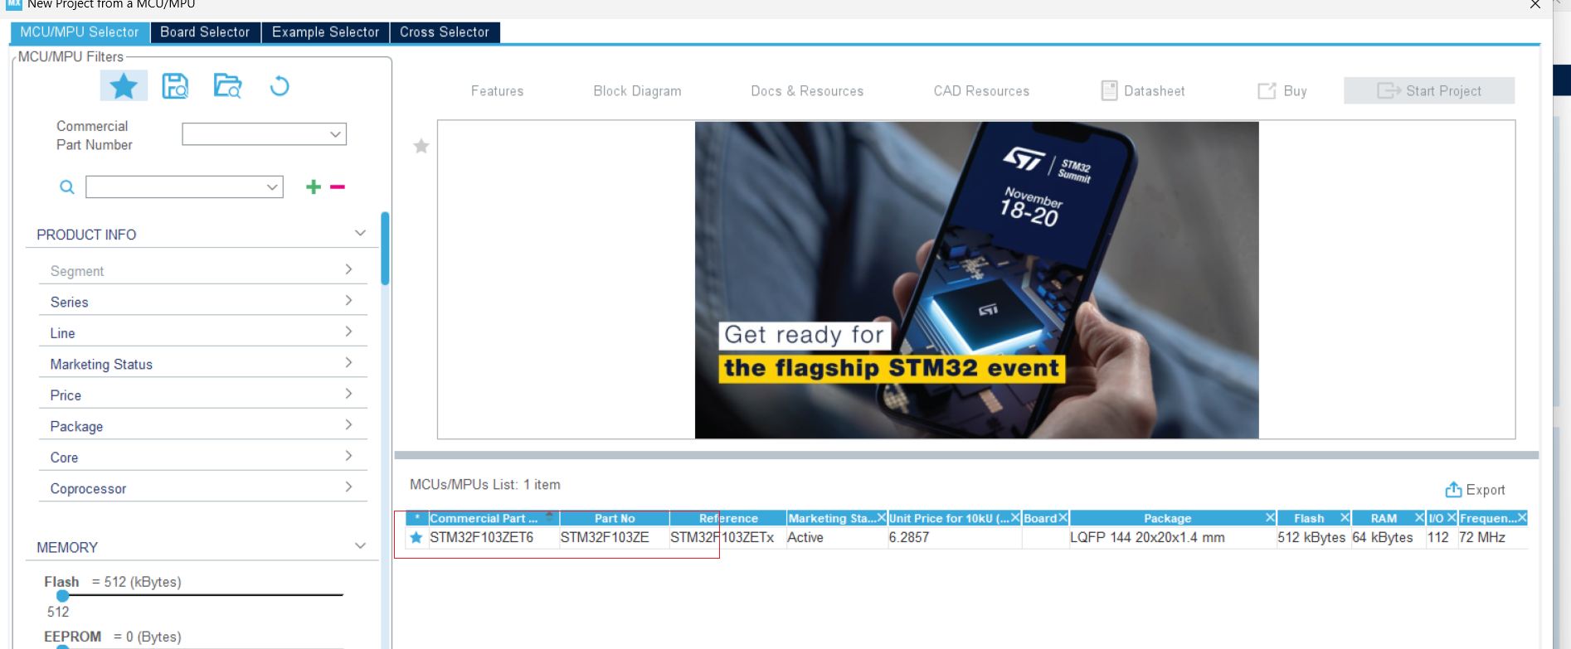Open Features view
The width and height of the screenshot is (1571, 649).
(498, 91)
